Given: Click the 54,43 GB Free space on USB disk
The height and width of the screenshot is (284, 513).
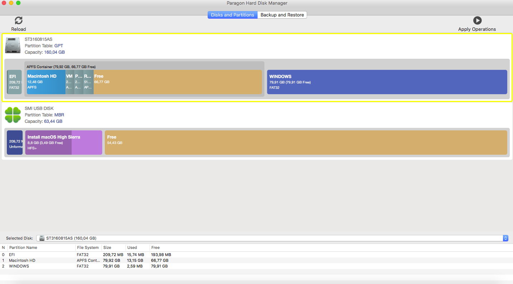Looking at the screenshot, I should 306,143.
